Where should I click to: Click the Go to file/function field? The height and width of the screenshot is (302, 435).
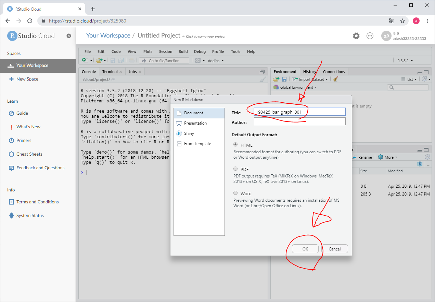[x=165, y=61]
